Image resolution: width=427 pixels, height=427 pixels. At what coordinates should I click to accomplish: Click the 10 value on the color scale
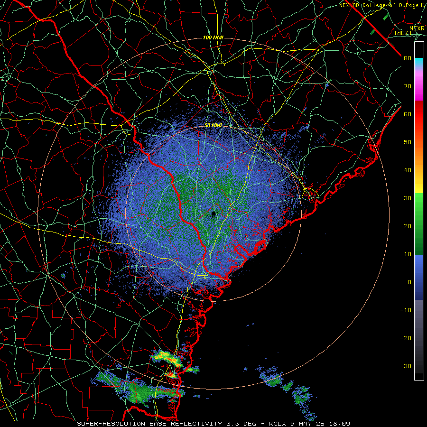pyautogui.click(x=408, y=254)
